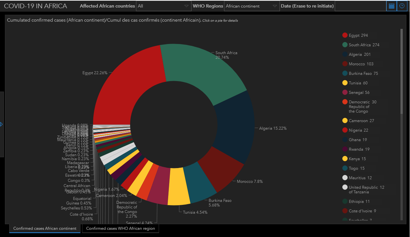
Task: Click the South Africa green legend swatch
Action: point(345,45)
